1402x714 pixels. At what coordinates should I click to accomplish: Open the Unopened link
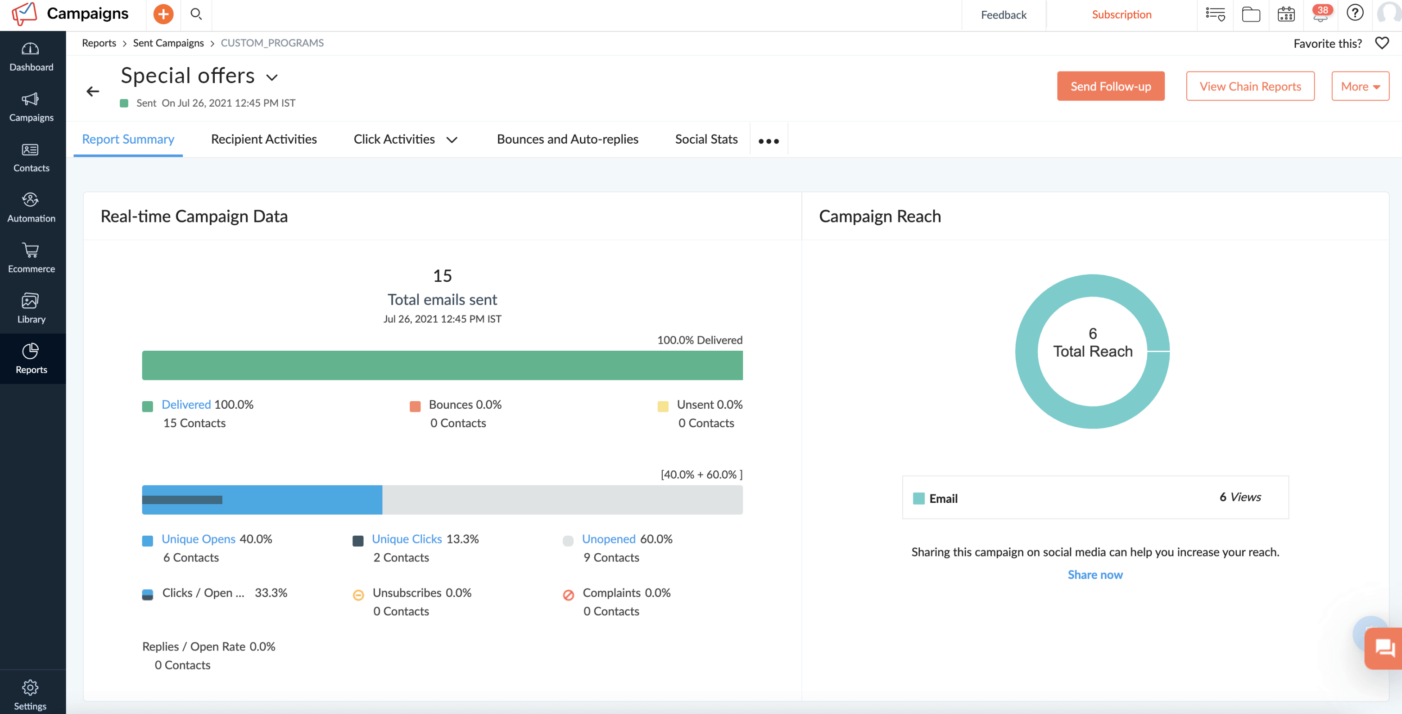[x=608, y=539]
